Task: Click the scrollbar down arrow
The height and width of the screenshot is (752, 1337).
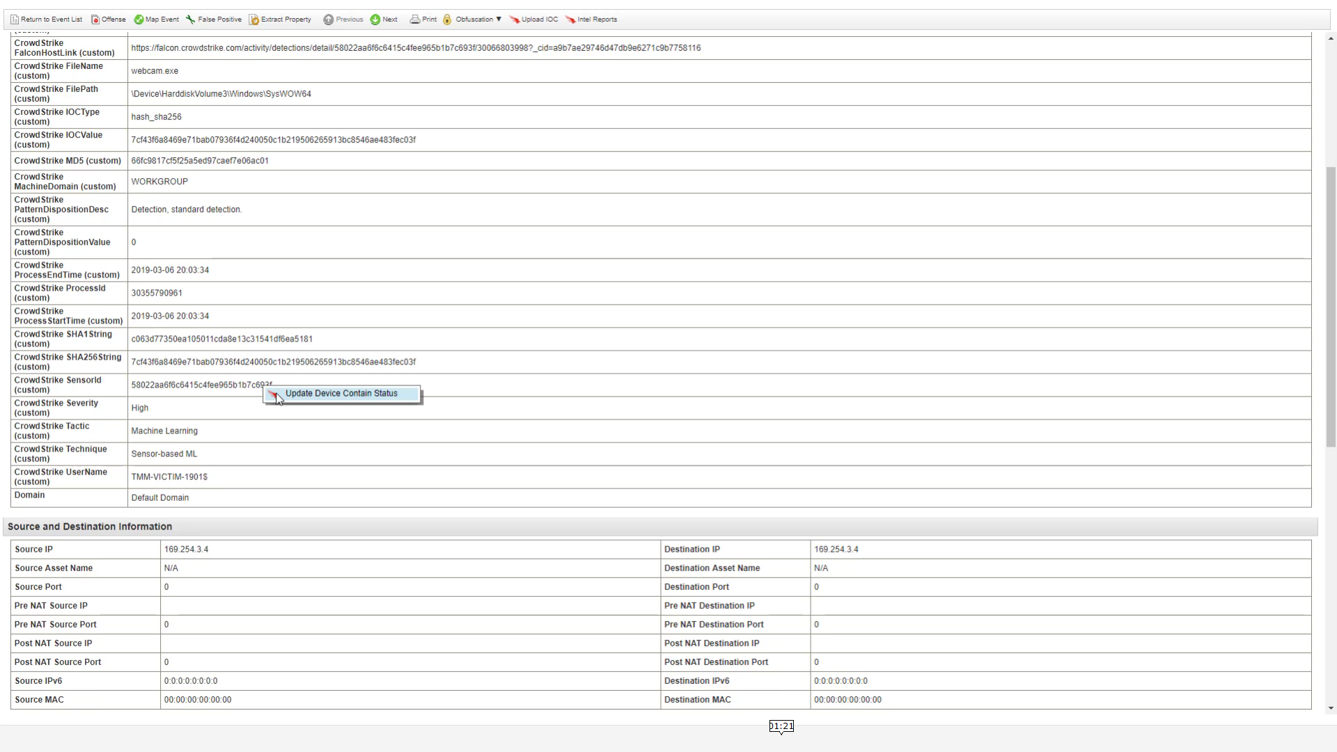Action: coord(1331,708)
